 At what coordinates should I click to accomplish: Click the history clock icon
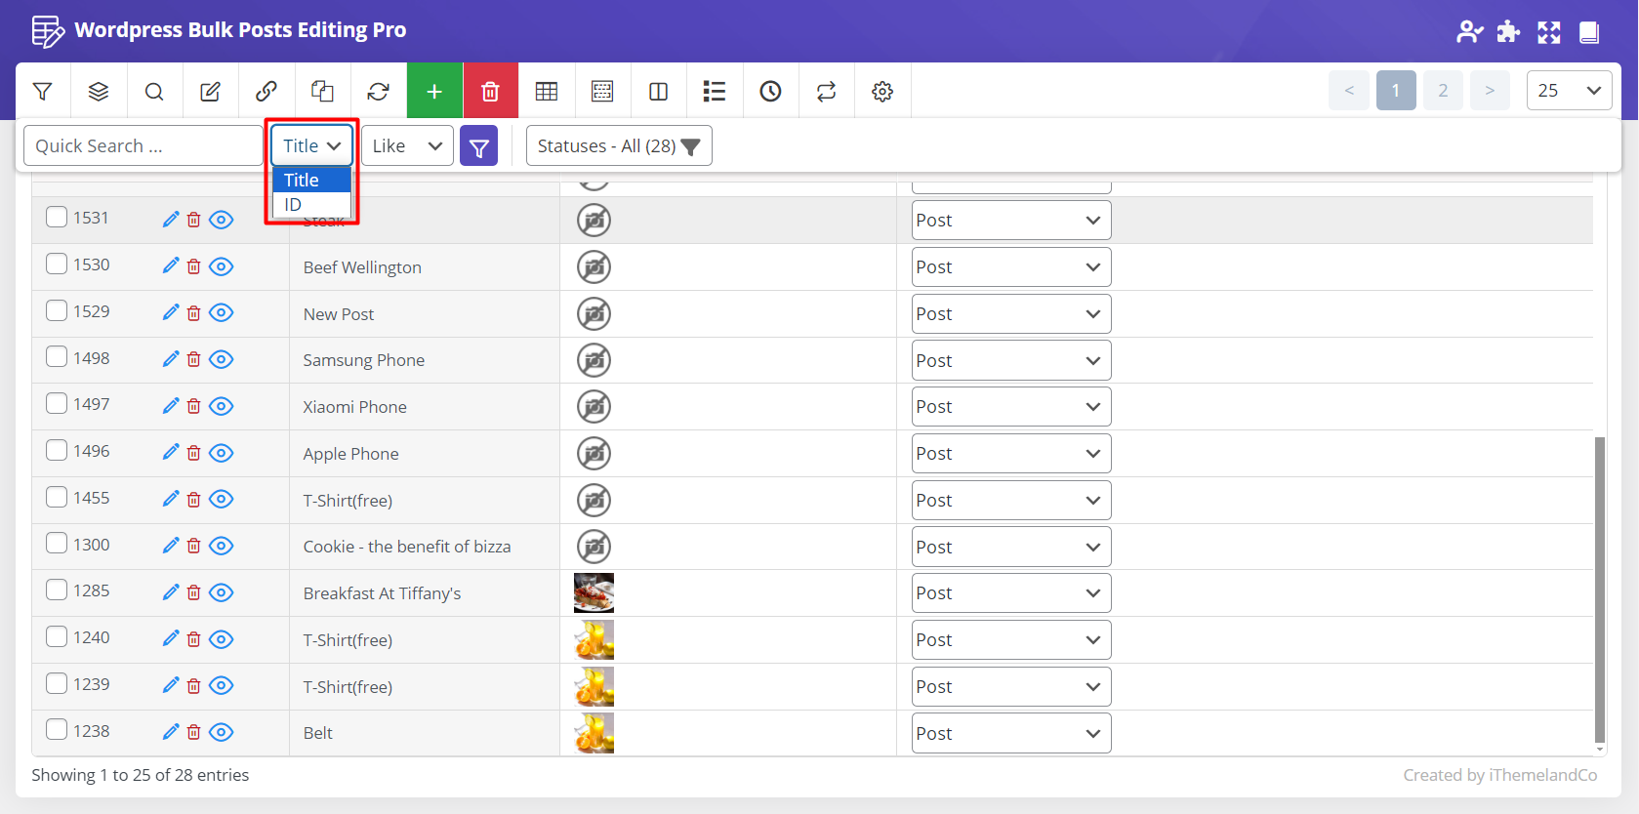(x=770, y=91)
